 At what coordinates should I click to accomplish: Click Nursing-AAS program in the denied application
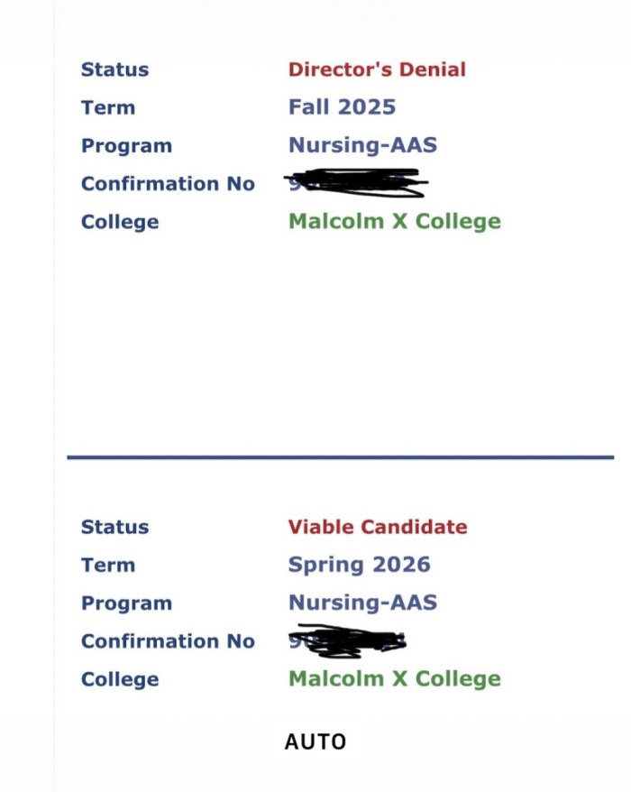click(x=362, y=145)
